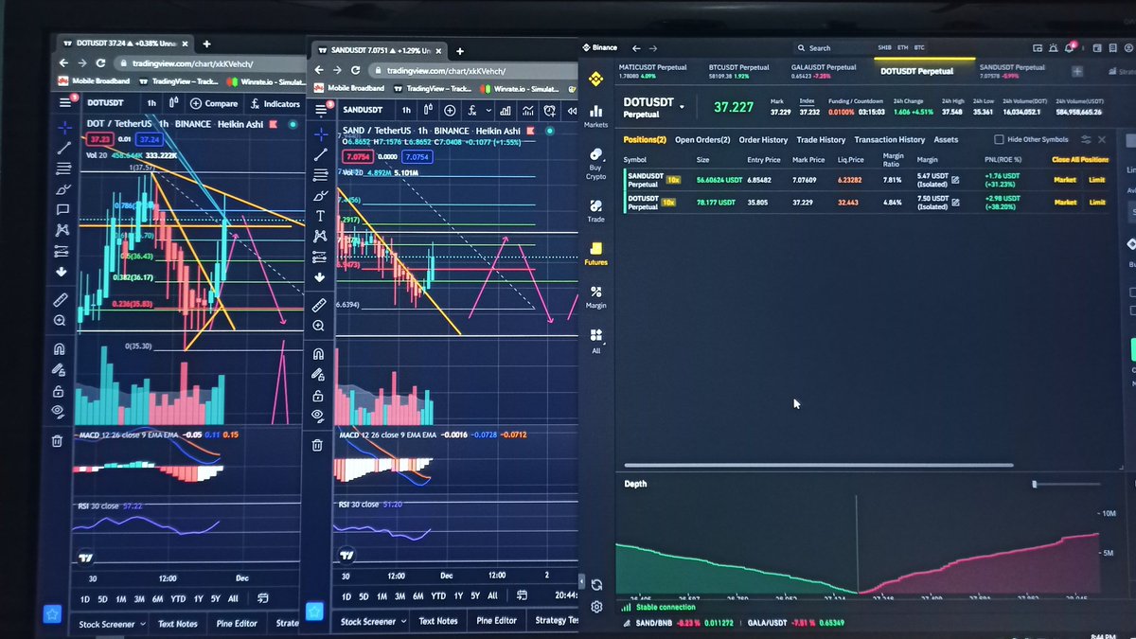Select YTD range in SAND chart
Screen dimensions: 1136x639
[438, 596]
